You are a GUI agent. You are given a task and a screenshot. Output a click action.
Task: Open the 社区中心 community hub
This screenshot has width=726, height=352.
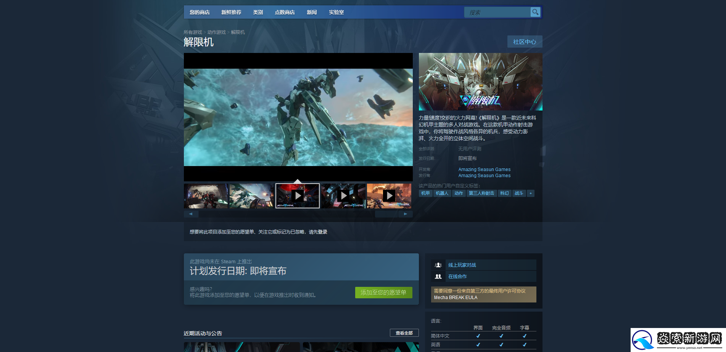coord(525,42)
